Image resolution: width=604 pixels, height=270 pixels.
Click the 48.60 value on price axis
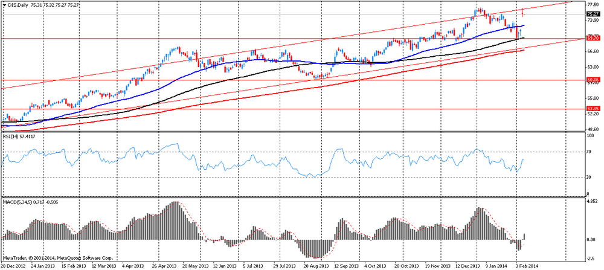pyautogui.click(x=592, y=130)
